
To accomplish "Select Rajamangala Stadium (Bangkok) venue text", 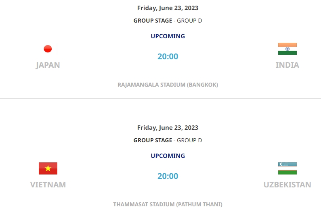I will 168,85.
